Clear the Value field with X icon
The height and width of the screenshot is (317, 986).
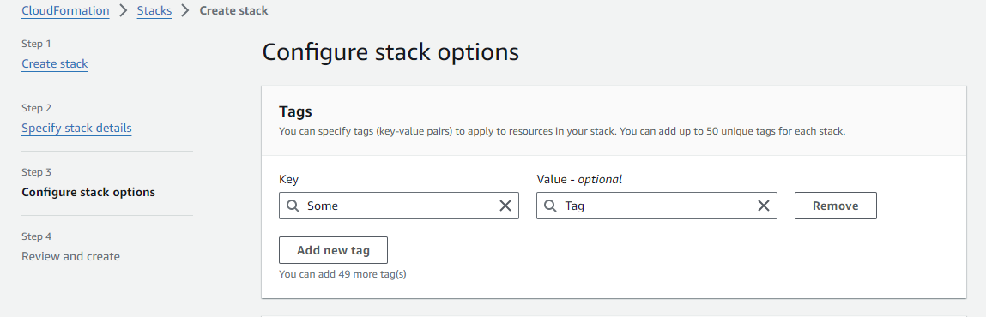tap(764, 206)
